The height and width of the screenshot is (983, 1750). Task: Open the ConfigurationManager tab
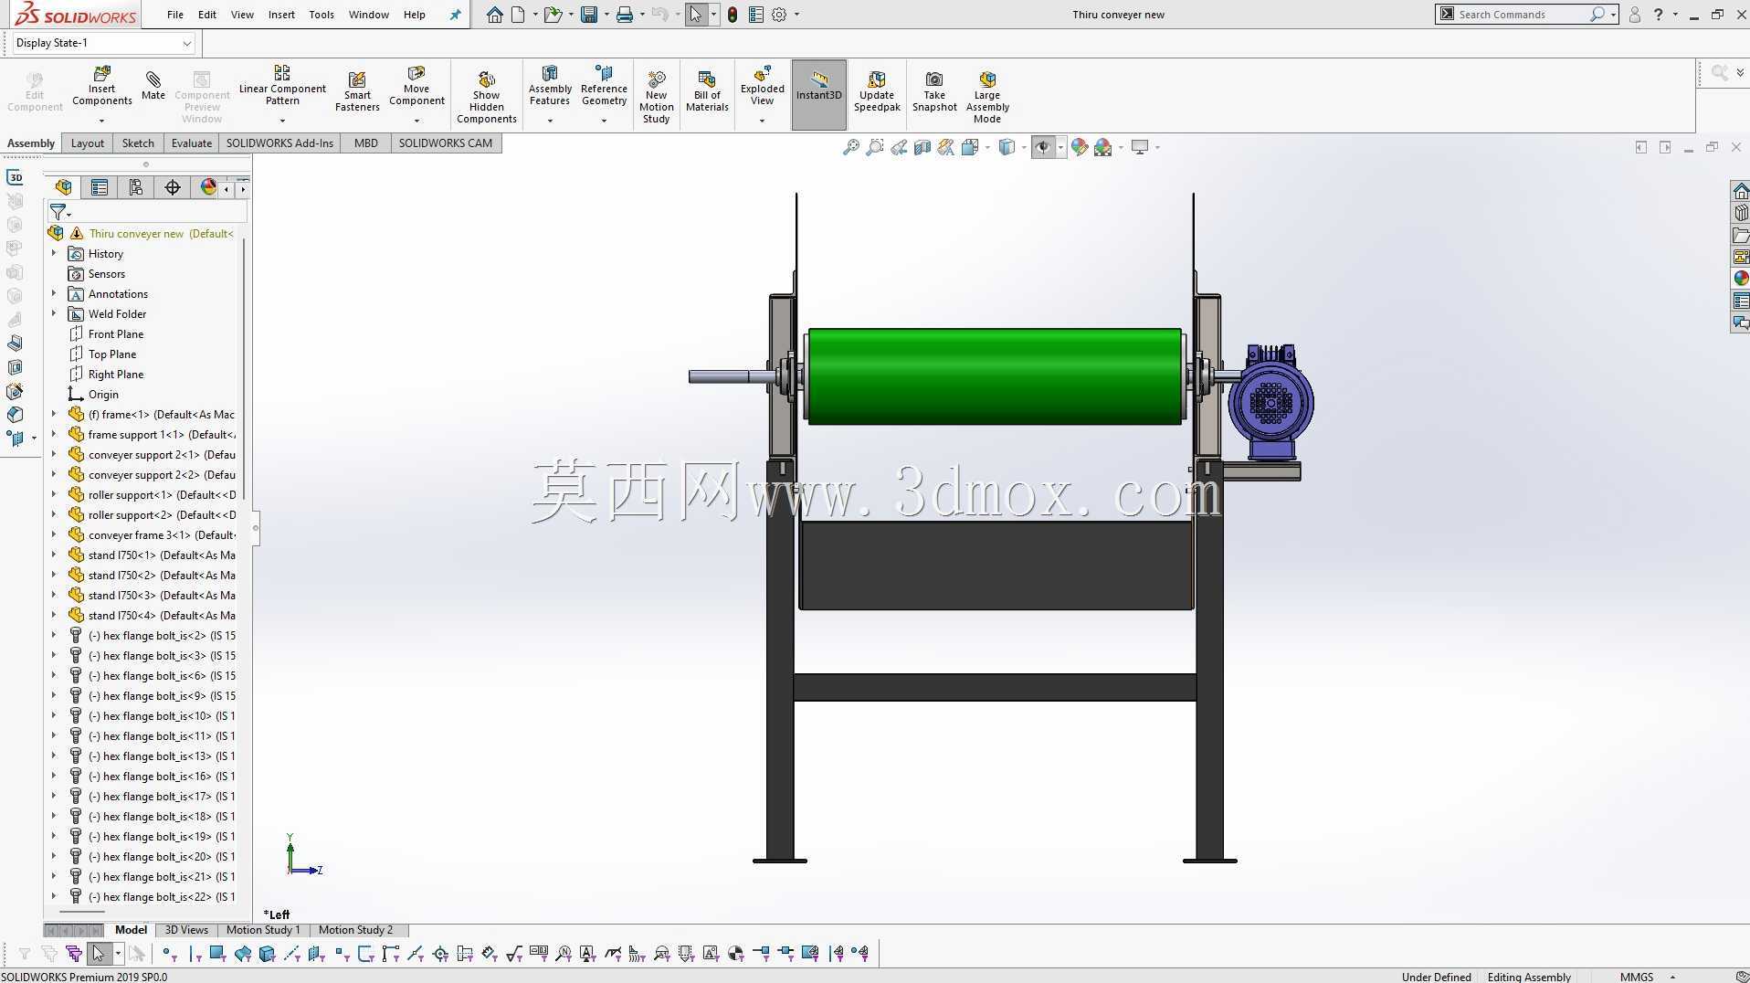tap(136, 187)
